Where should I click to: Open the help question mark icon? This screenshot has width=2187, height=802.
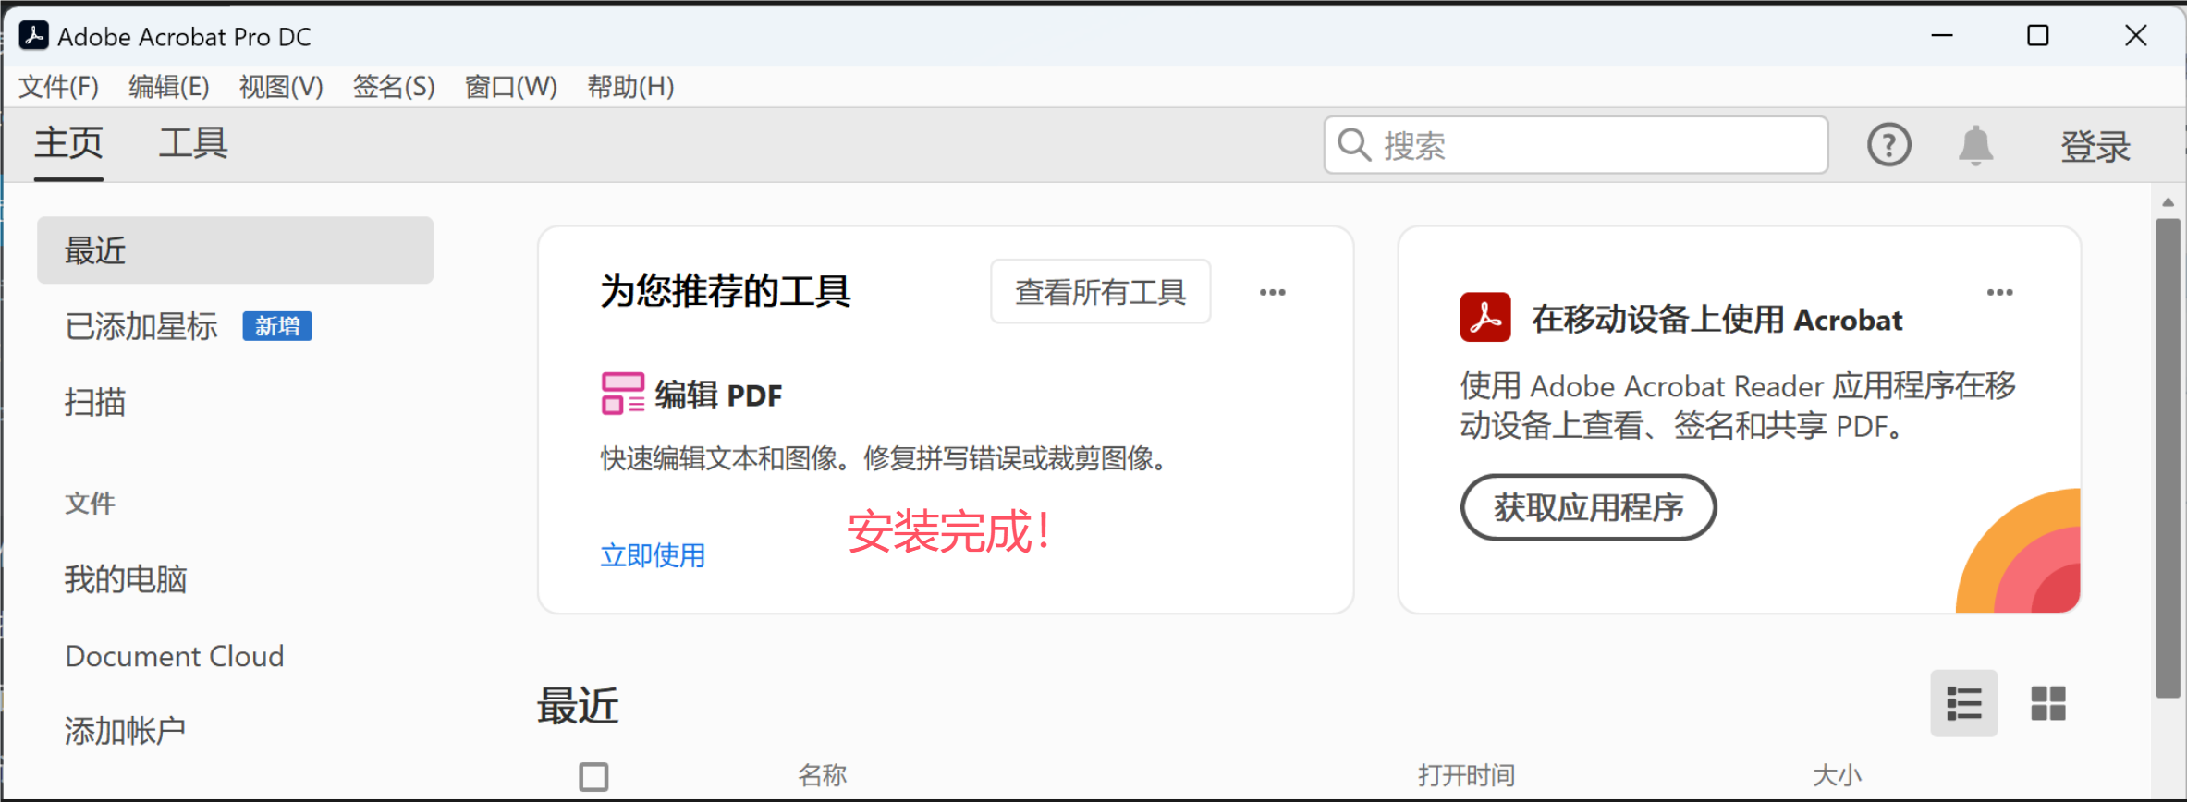pyautogui.click(x=1888, y=145)
